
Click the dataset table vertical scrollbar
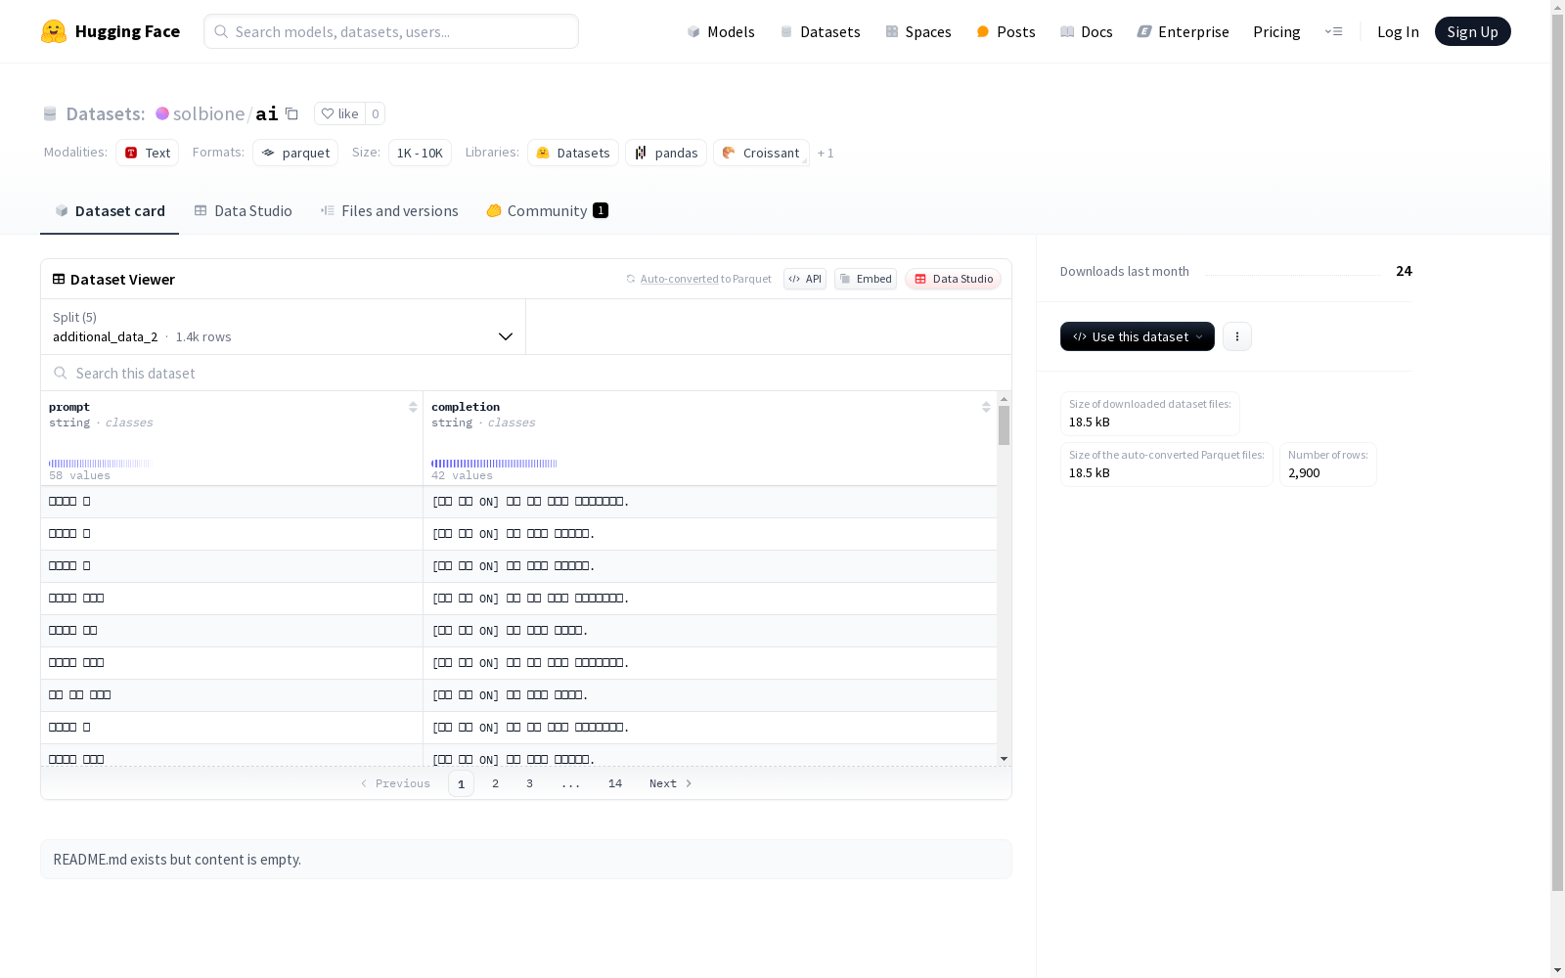pyautogui.click(x=1004, y=425)
